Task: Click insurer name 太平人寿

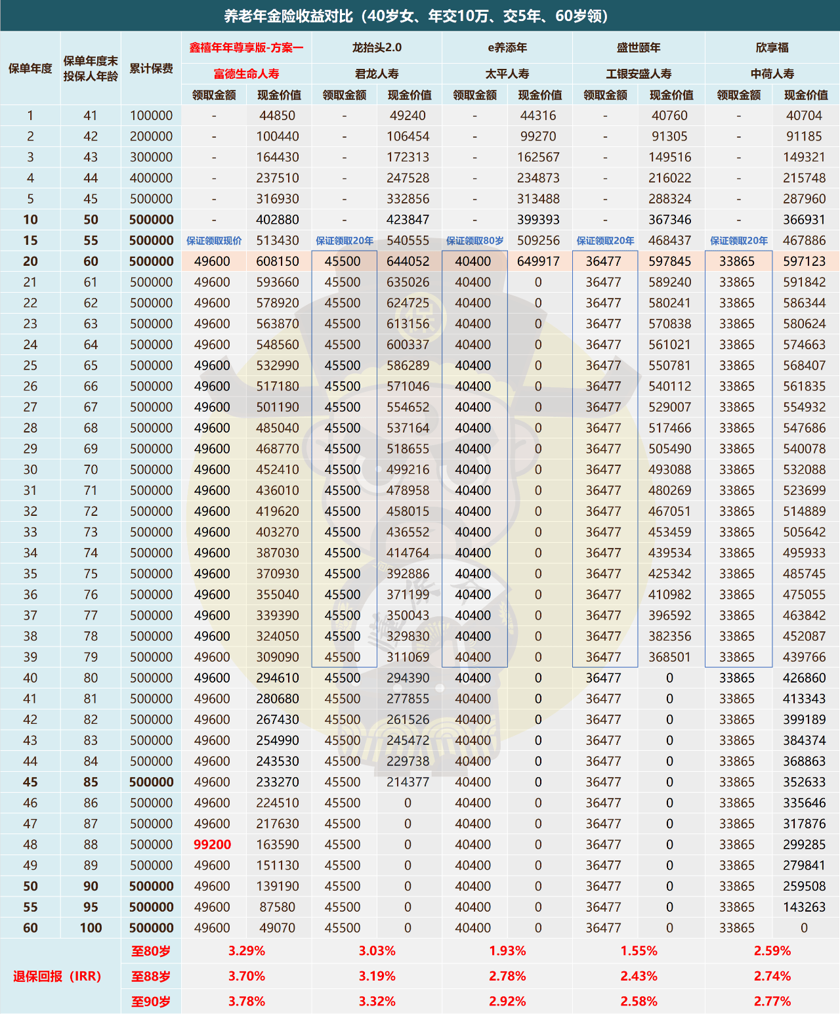Action: [507, 74]
